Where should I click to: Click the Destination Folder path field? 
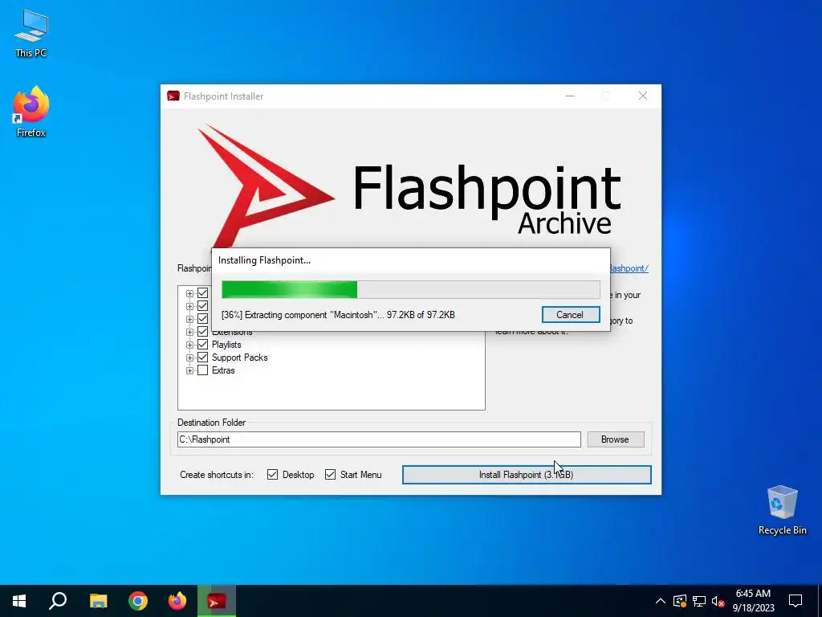(379, 439)
